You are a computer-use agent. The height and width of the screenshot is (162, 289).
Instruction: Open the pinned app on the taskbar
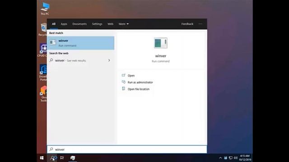[73, 158]
